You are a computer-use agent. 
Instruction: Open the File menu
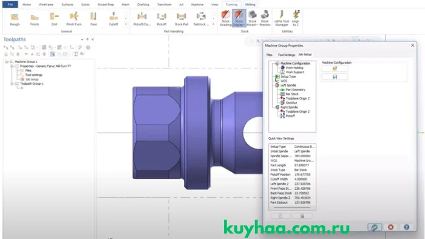10,5
